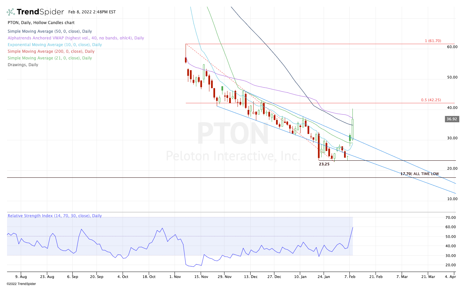Click the 13. Dec date label
This screenshot has width=466, height=287.
coord(250,277)
